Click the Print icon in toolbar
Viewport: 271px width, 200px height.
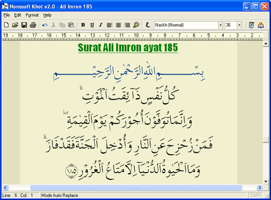[33, 25]
